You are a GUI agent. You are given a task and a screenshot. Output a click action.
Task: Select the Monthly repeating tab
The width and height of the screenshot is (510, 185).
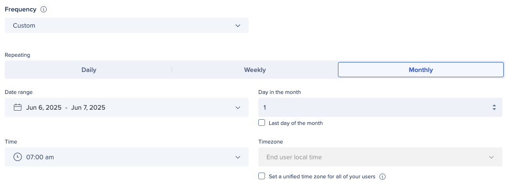(x=421, y=70)
